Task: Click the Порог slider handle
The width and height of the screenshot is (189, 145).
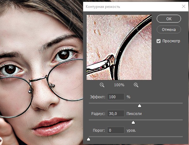Action: point(89,139)
